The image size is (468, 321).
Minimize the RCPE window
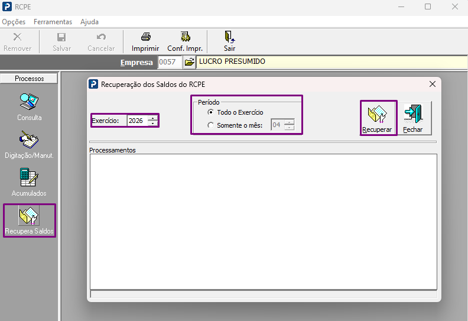point(401,7)
